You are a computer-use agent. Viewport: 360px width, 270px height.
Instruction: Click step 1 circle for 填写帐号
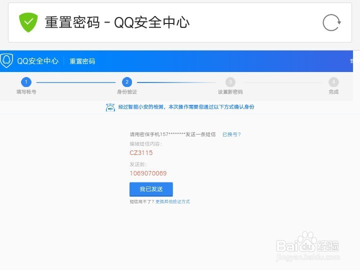26,82
